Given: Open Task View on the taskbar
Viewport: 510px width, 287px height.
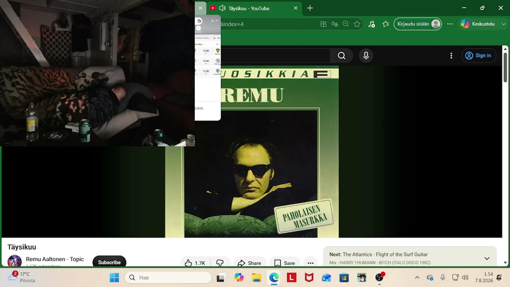Looking at the screenshot, I should tap(220, 277).
